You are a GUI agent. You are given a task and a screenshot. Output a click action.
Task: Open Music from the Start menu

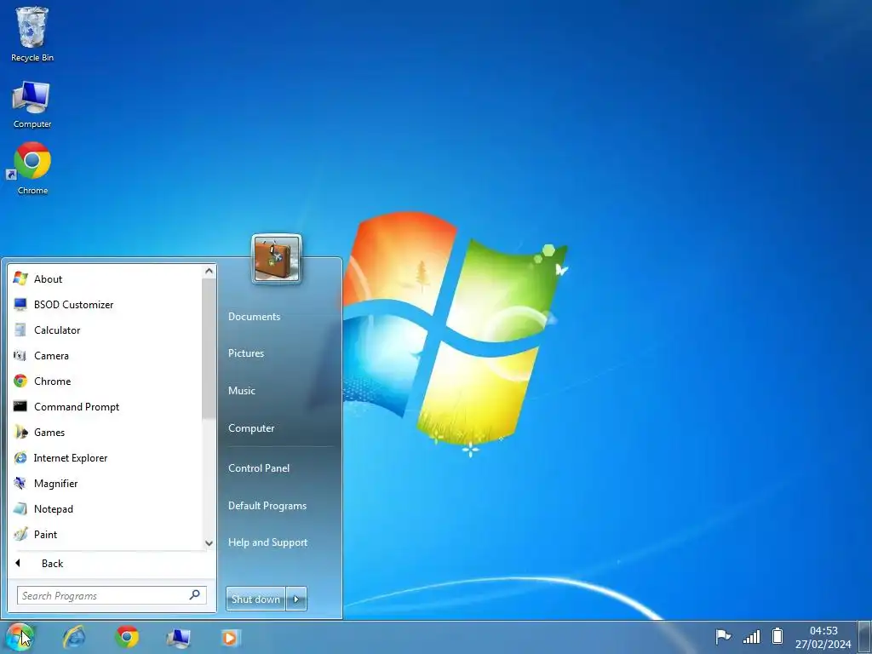[x=241, y=390]
